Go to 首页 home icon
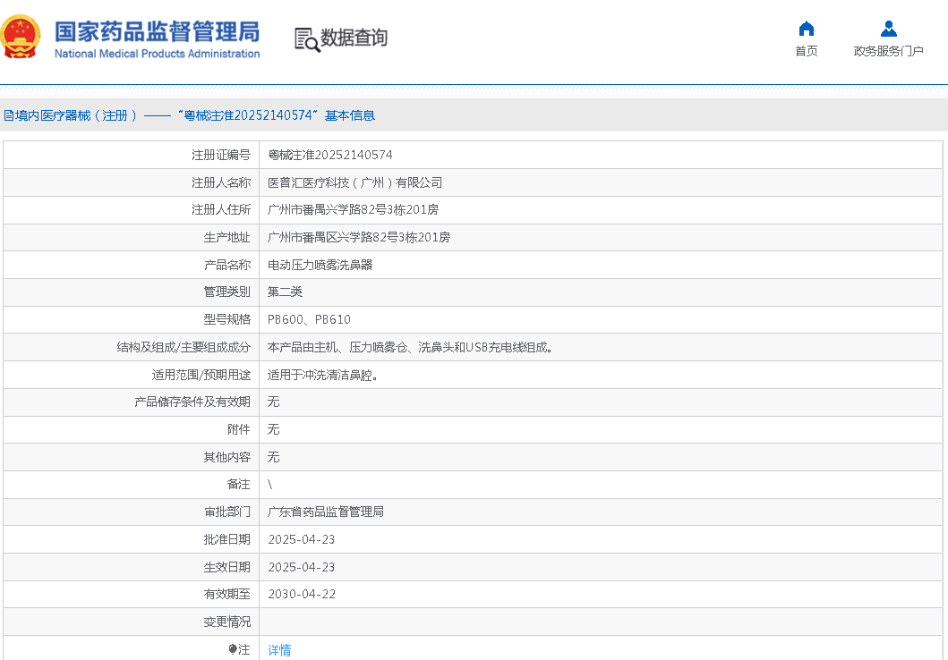The height and width of the screenshot is (660, 948). (806, 29)
